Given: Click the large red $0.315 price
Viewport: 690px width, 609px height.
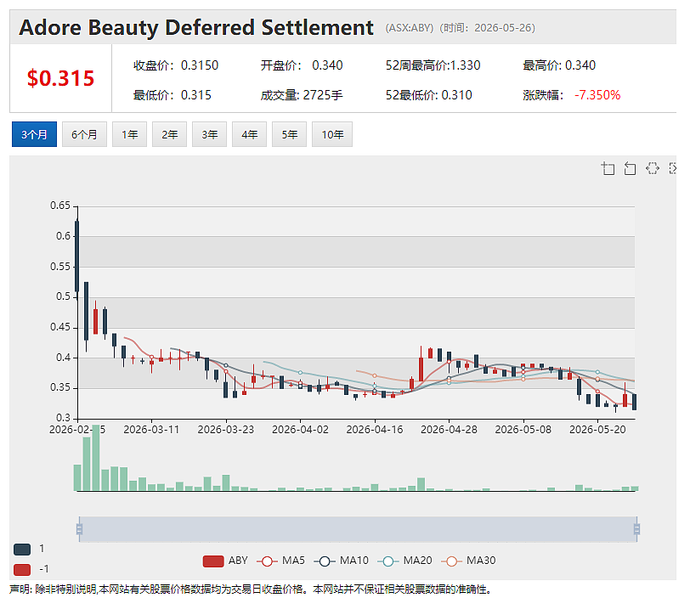Looking at the screenshot, I should coord(60,78).
